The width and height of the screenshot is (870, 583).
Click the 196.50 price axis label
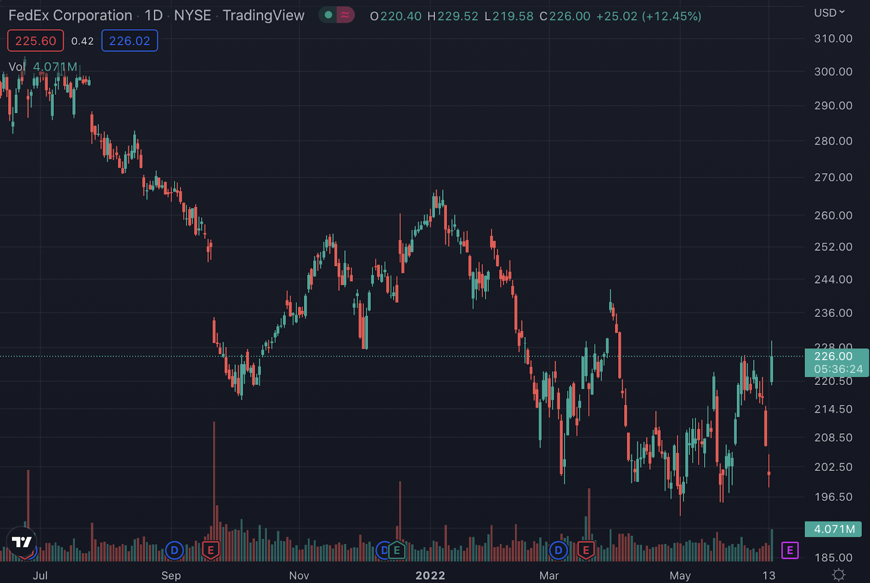click(x=833, y=497)
